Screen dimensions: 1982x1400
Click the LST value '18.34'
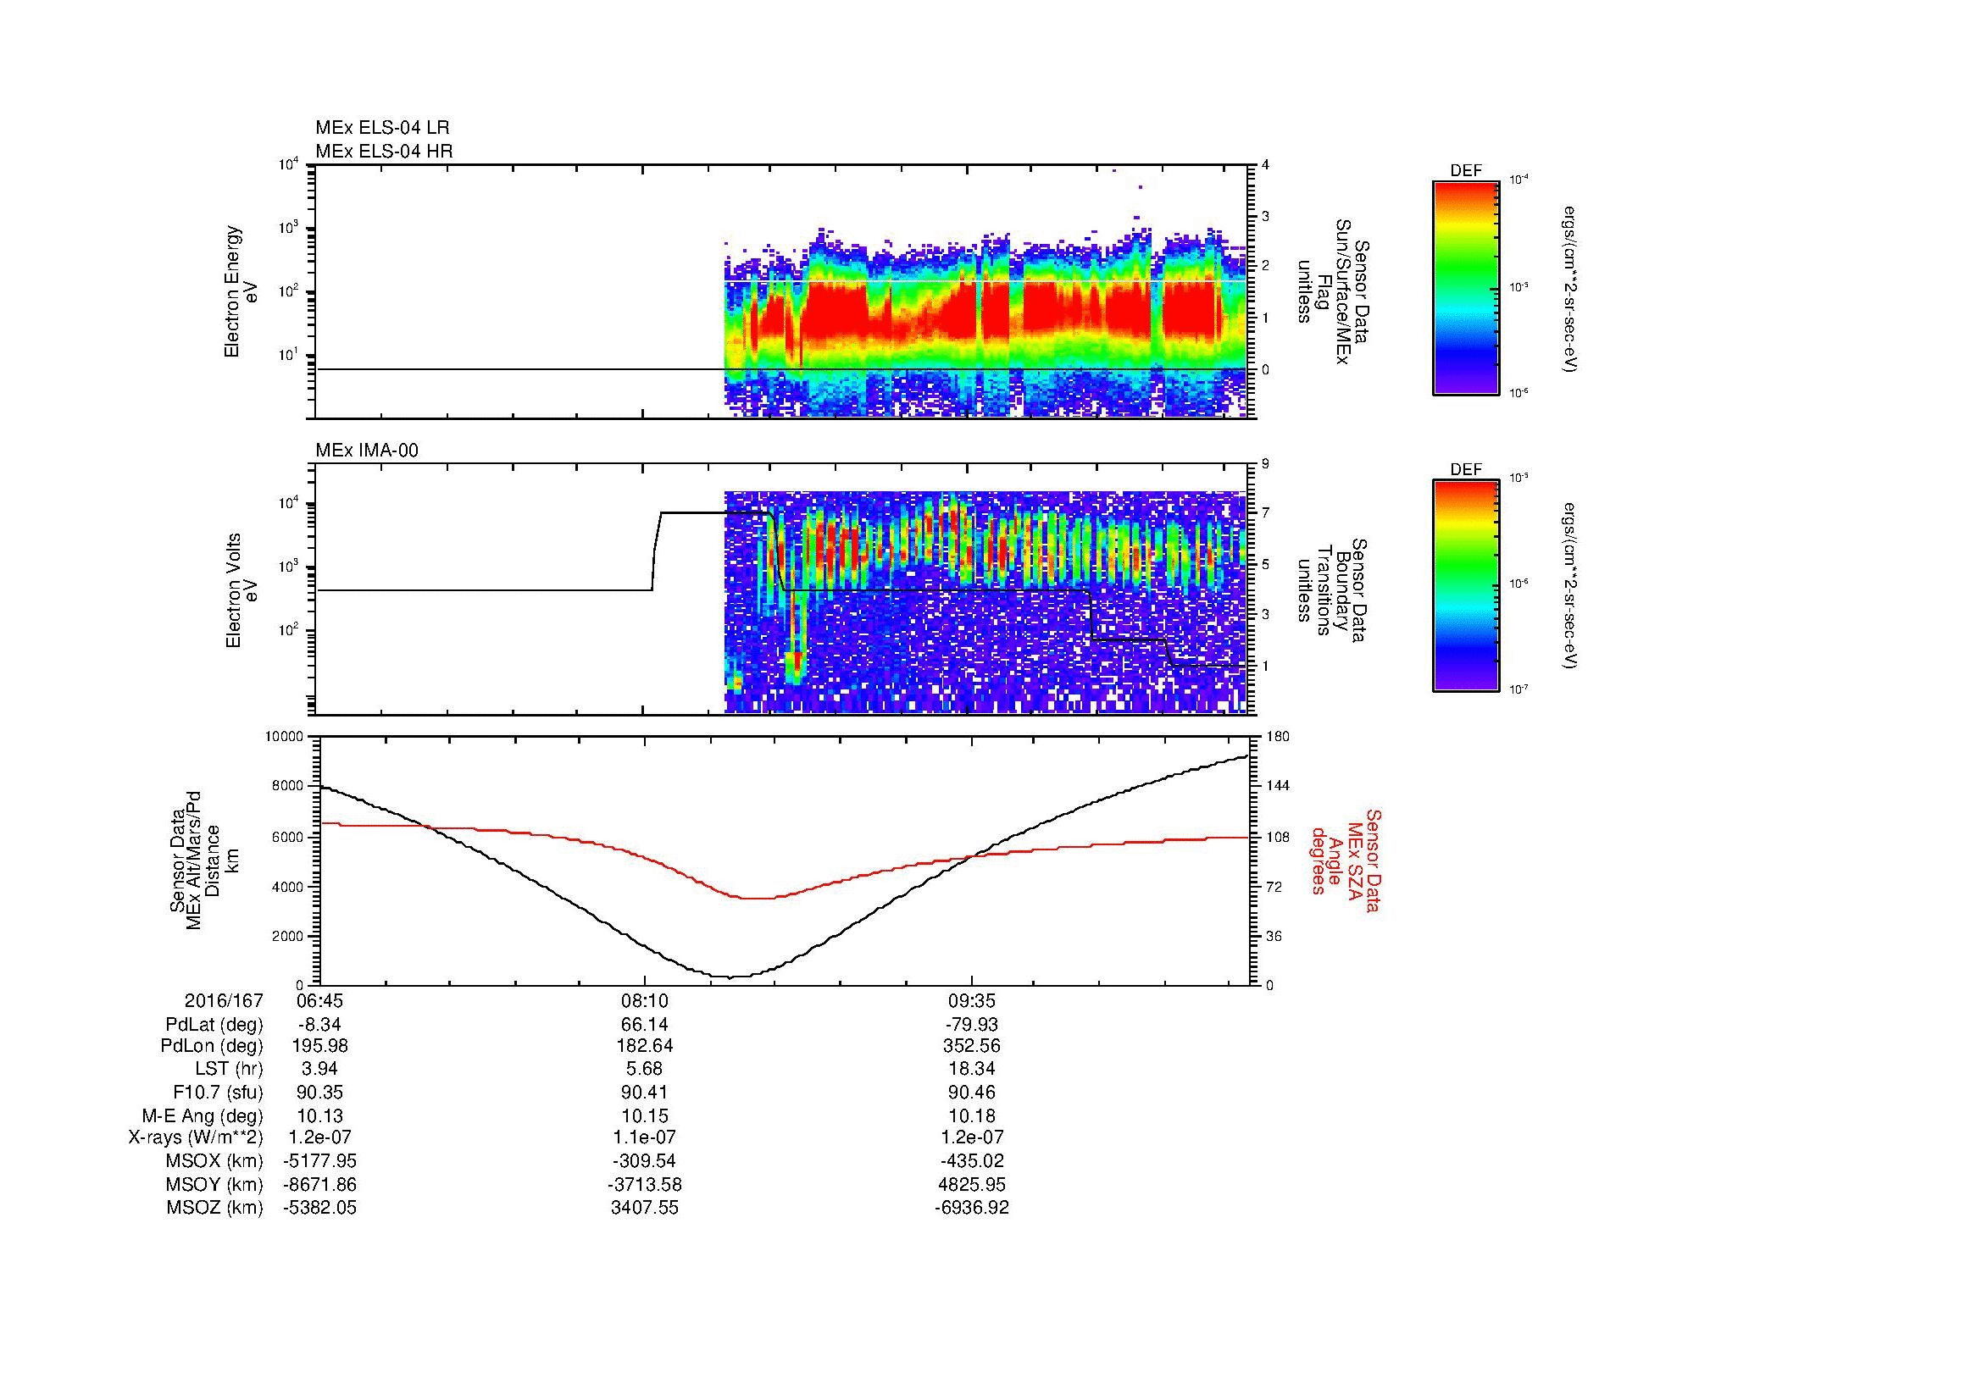[x=972, y=1070]
